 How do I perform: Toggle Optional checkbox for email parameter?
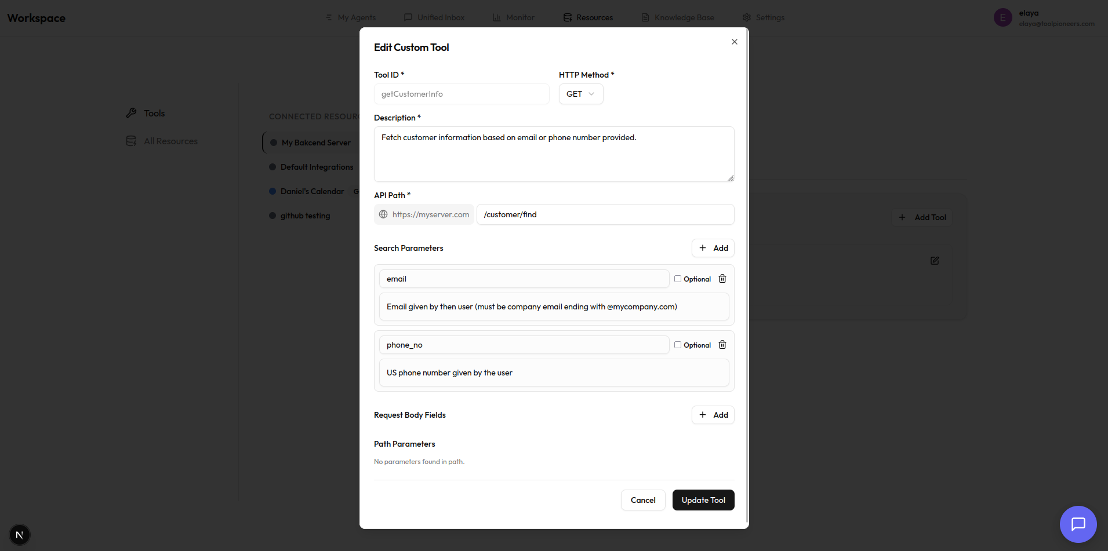coord(678,279)
